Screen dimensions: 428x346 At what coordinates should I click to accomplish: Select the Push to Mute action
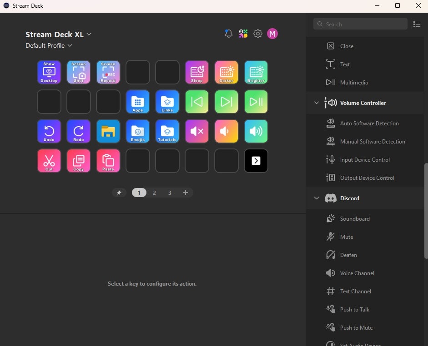365,328
